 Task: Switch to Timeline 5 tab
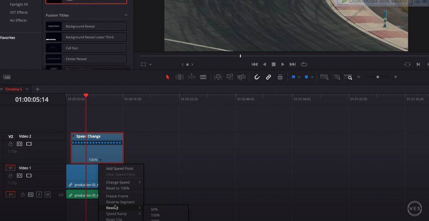click(13, 89)
